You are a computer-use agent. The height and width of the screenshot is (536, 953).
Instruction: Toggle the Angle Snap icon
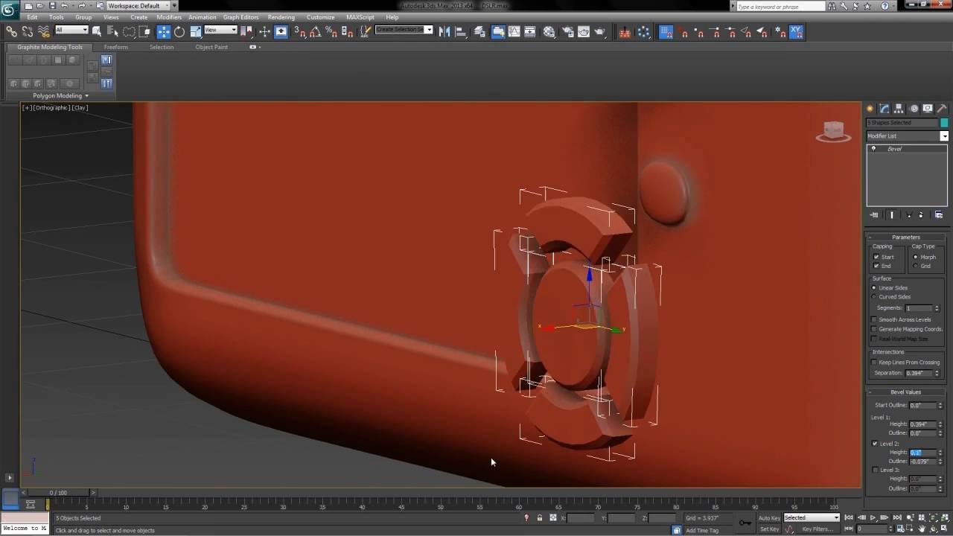315,31
